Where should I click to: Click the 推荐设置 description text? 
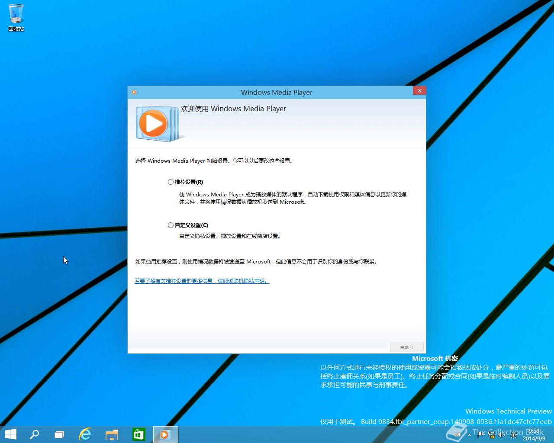(x=293, y=198)
